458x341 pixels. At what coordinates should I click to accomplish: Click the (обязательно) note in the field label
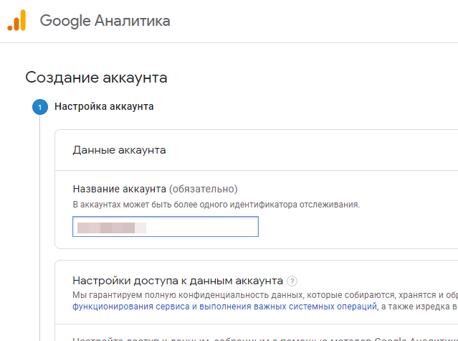tap(203, 189)
